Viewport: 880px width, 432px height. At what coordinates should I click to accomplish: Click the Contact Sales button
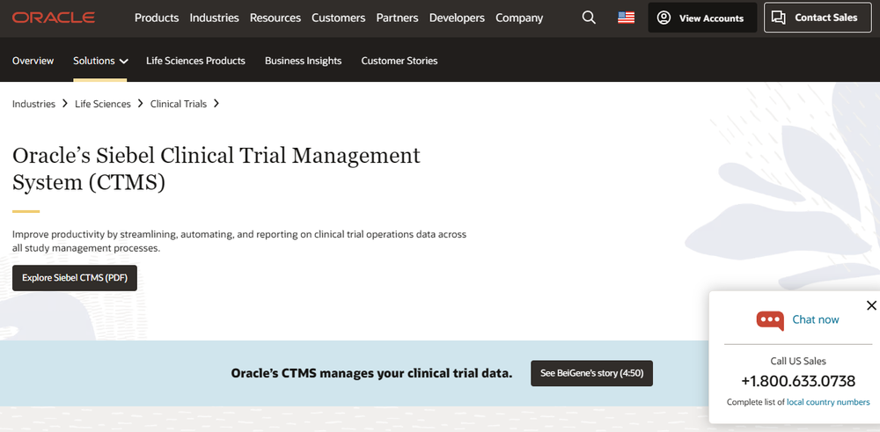(818, 18)
